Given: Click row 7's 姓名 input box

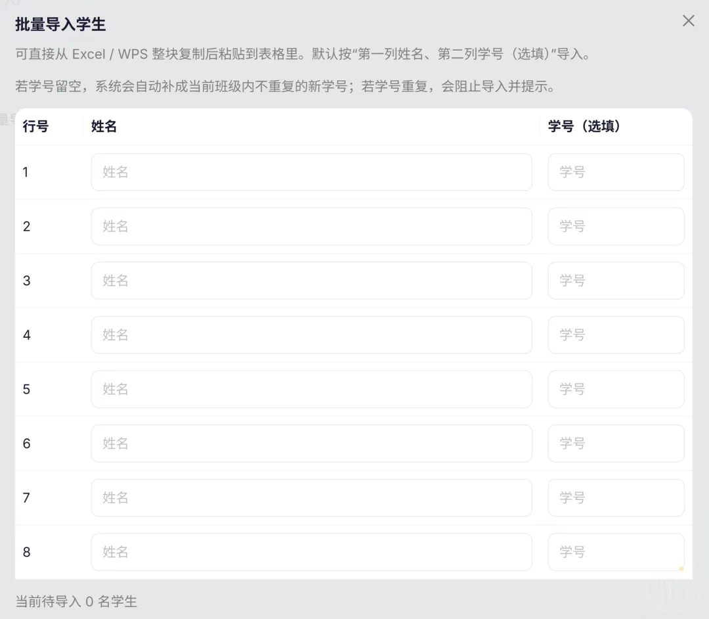Looking at the screenshot, I should [312, 497].
